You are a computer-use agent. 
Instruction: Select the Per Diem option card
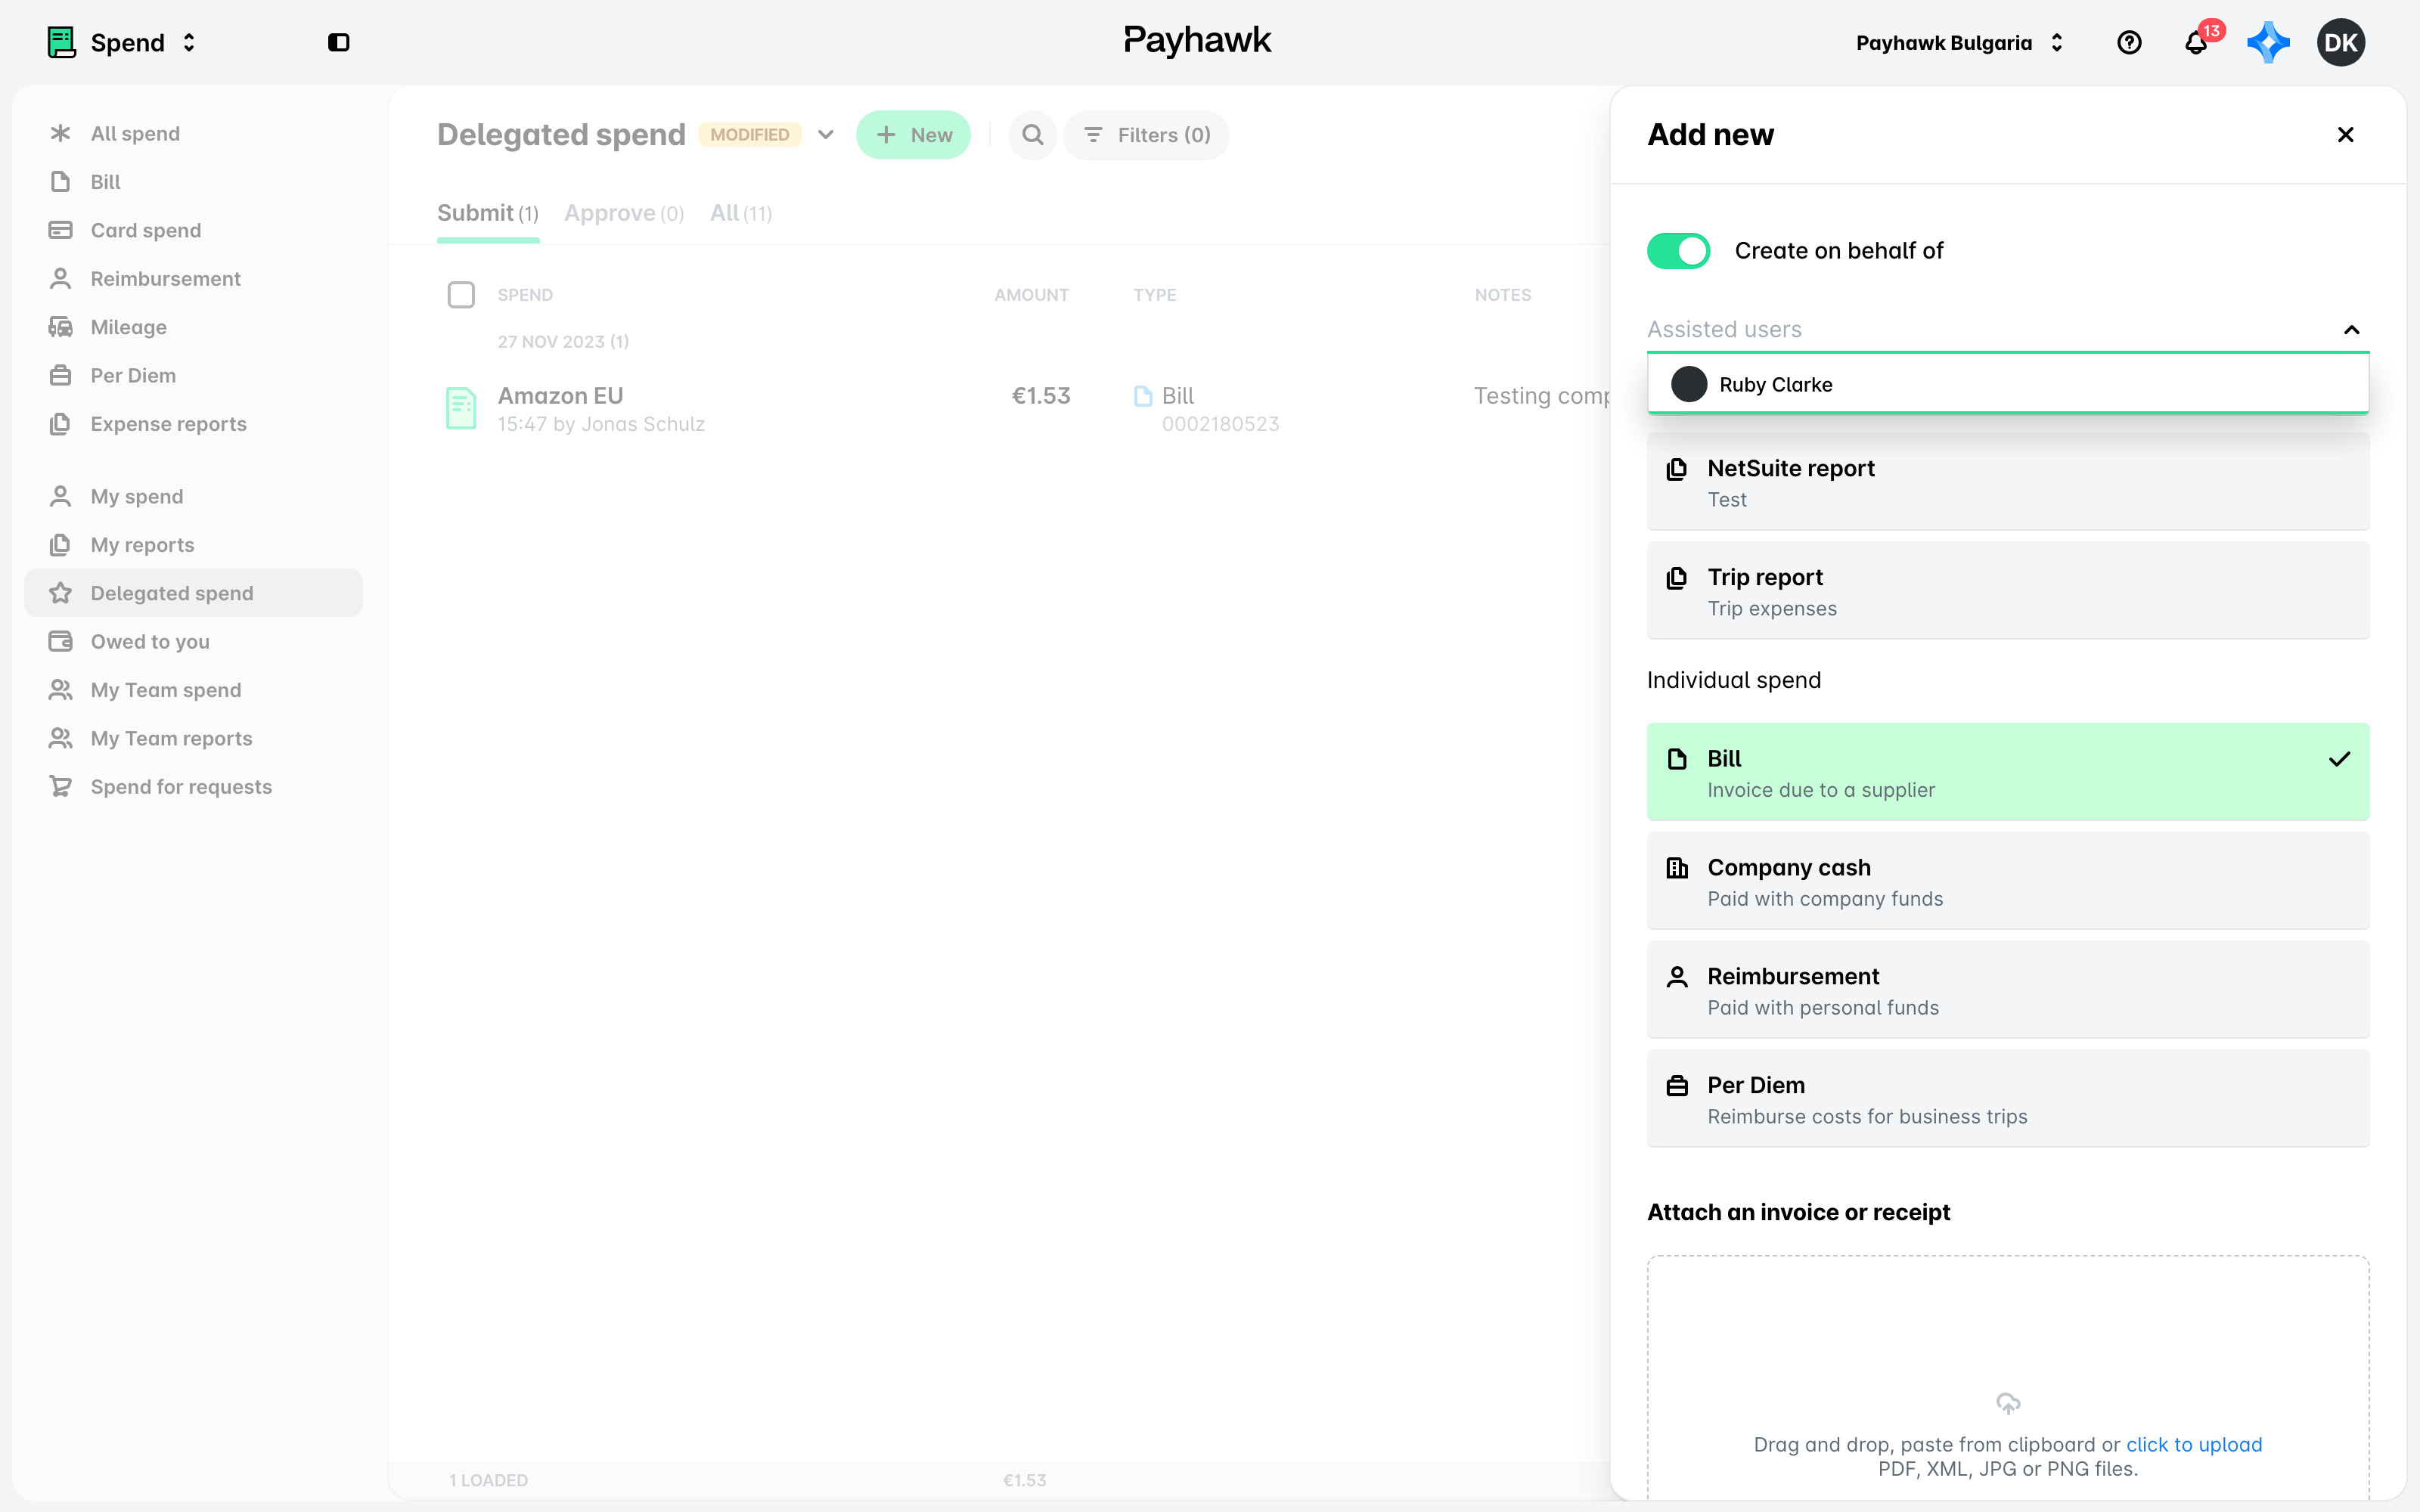(2008, 1099)
